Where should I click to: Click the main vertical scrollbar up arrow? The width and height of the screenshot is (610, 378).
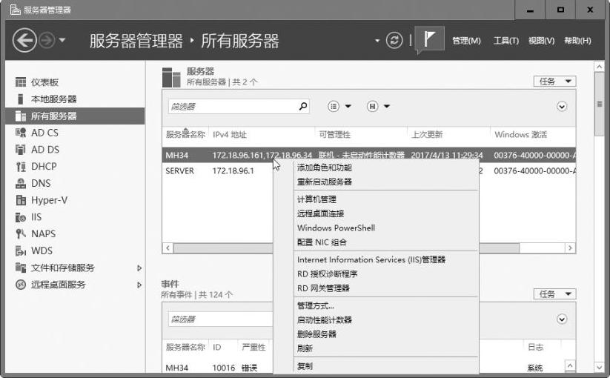click(x=599, y=67)
